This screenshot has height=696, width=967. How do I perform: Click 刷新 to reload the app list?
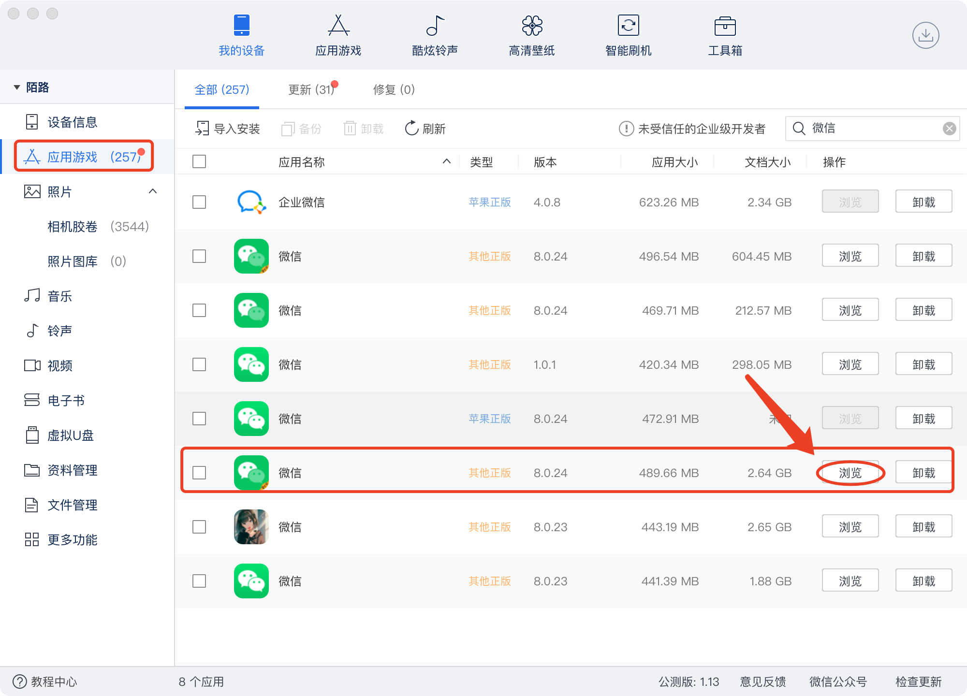coord(425,129)
